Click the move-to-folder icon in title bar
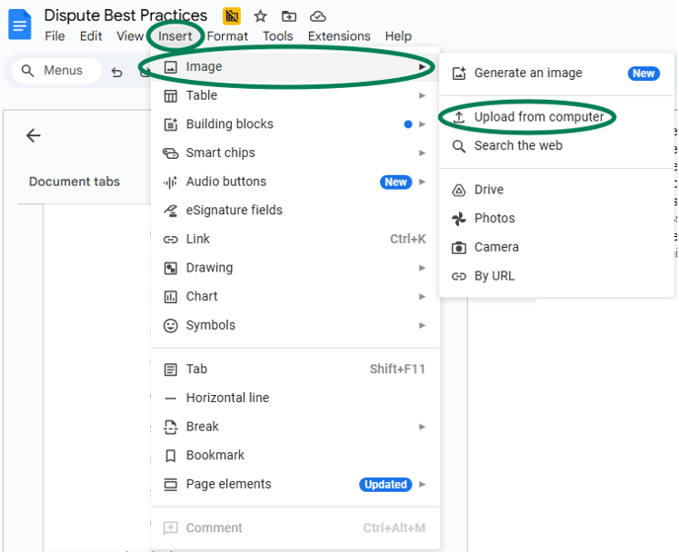Screen dimensions: 679x552 [x=289, y=16]
